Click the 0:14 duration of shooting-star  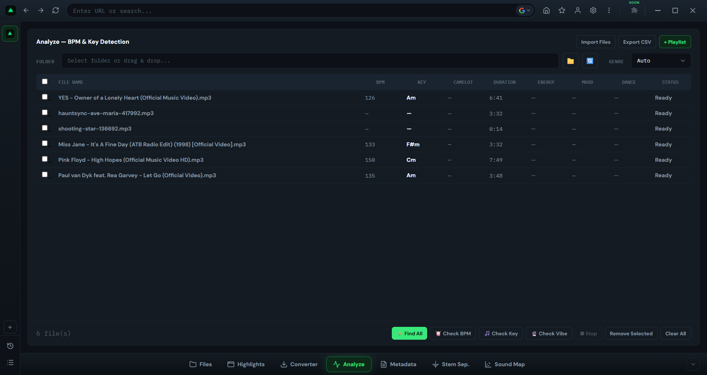click(x=496, y=129)
